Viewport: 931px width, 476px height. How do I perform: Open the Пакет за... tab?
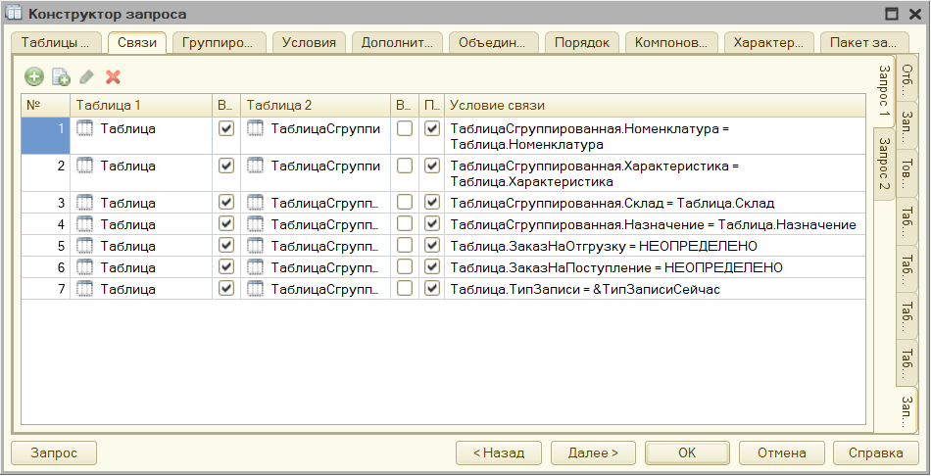tap(865, 43)
